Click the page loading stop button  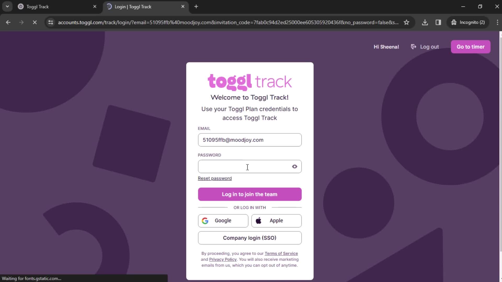tap(35, 22)
